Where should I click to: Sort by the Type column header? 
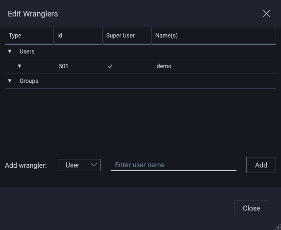[29, 35]
